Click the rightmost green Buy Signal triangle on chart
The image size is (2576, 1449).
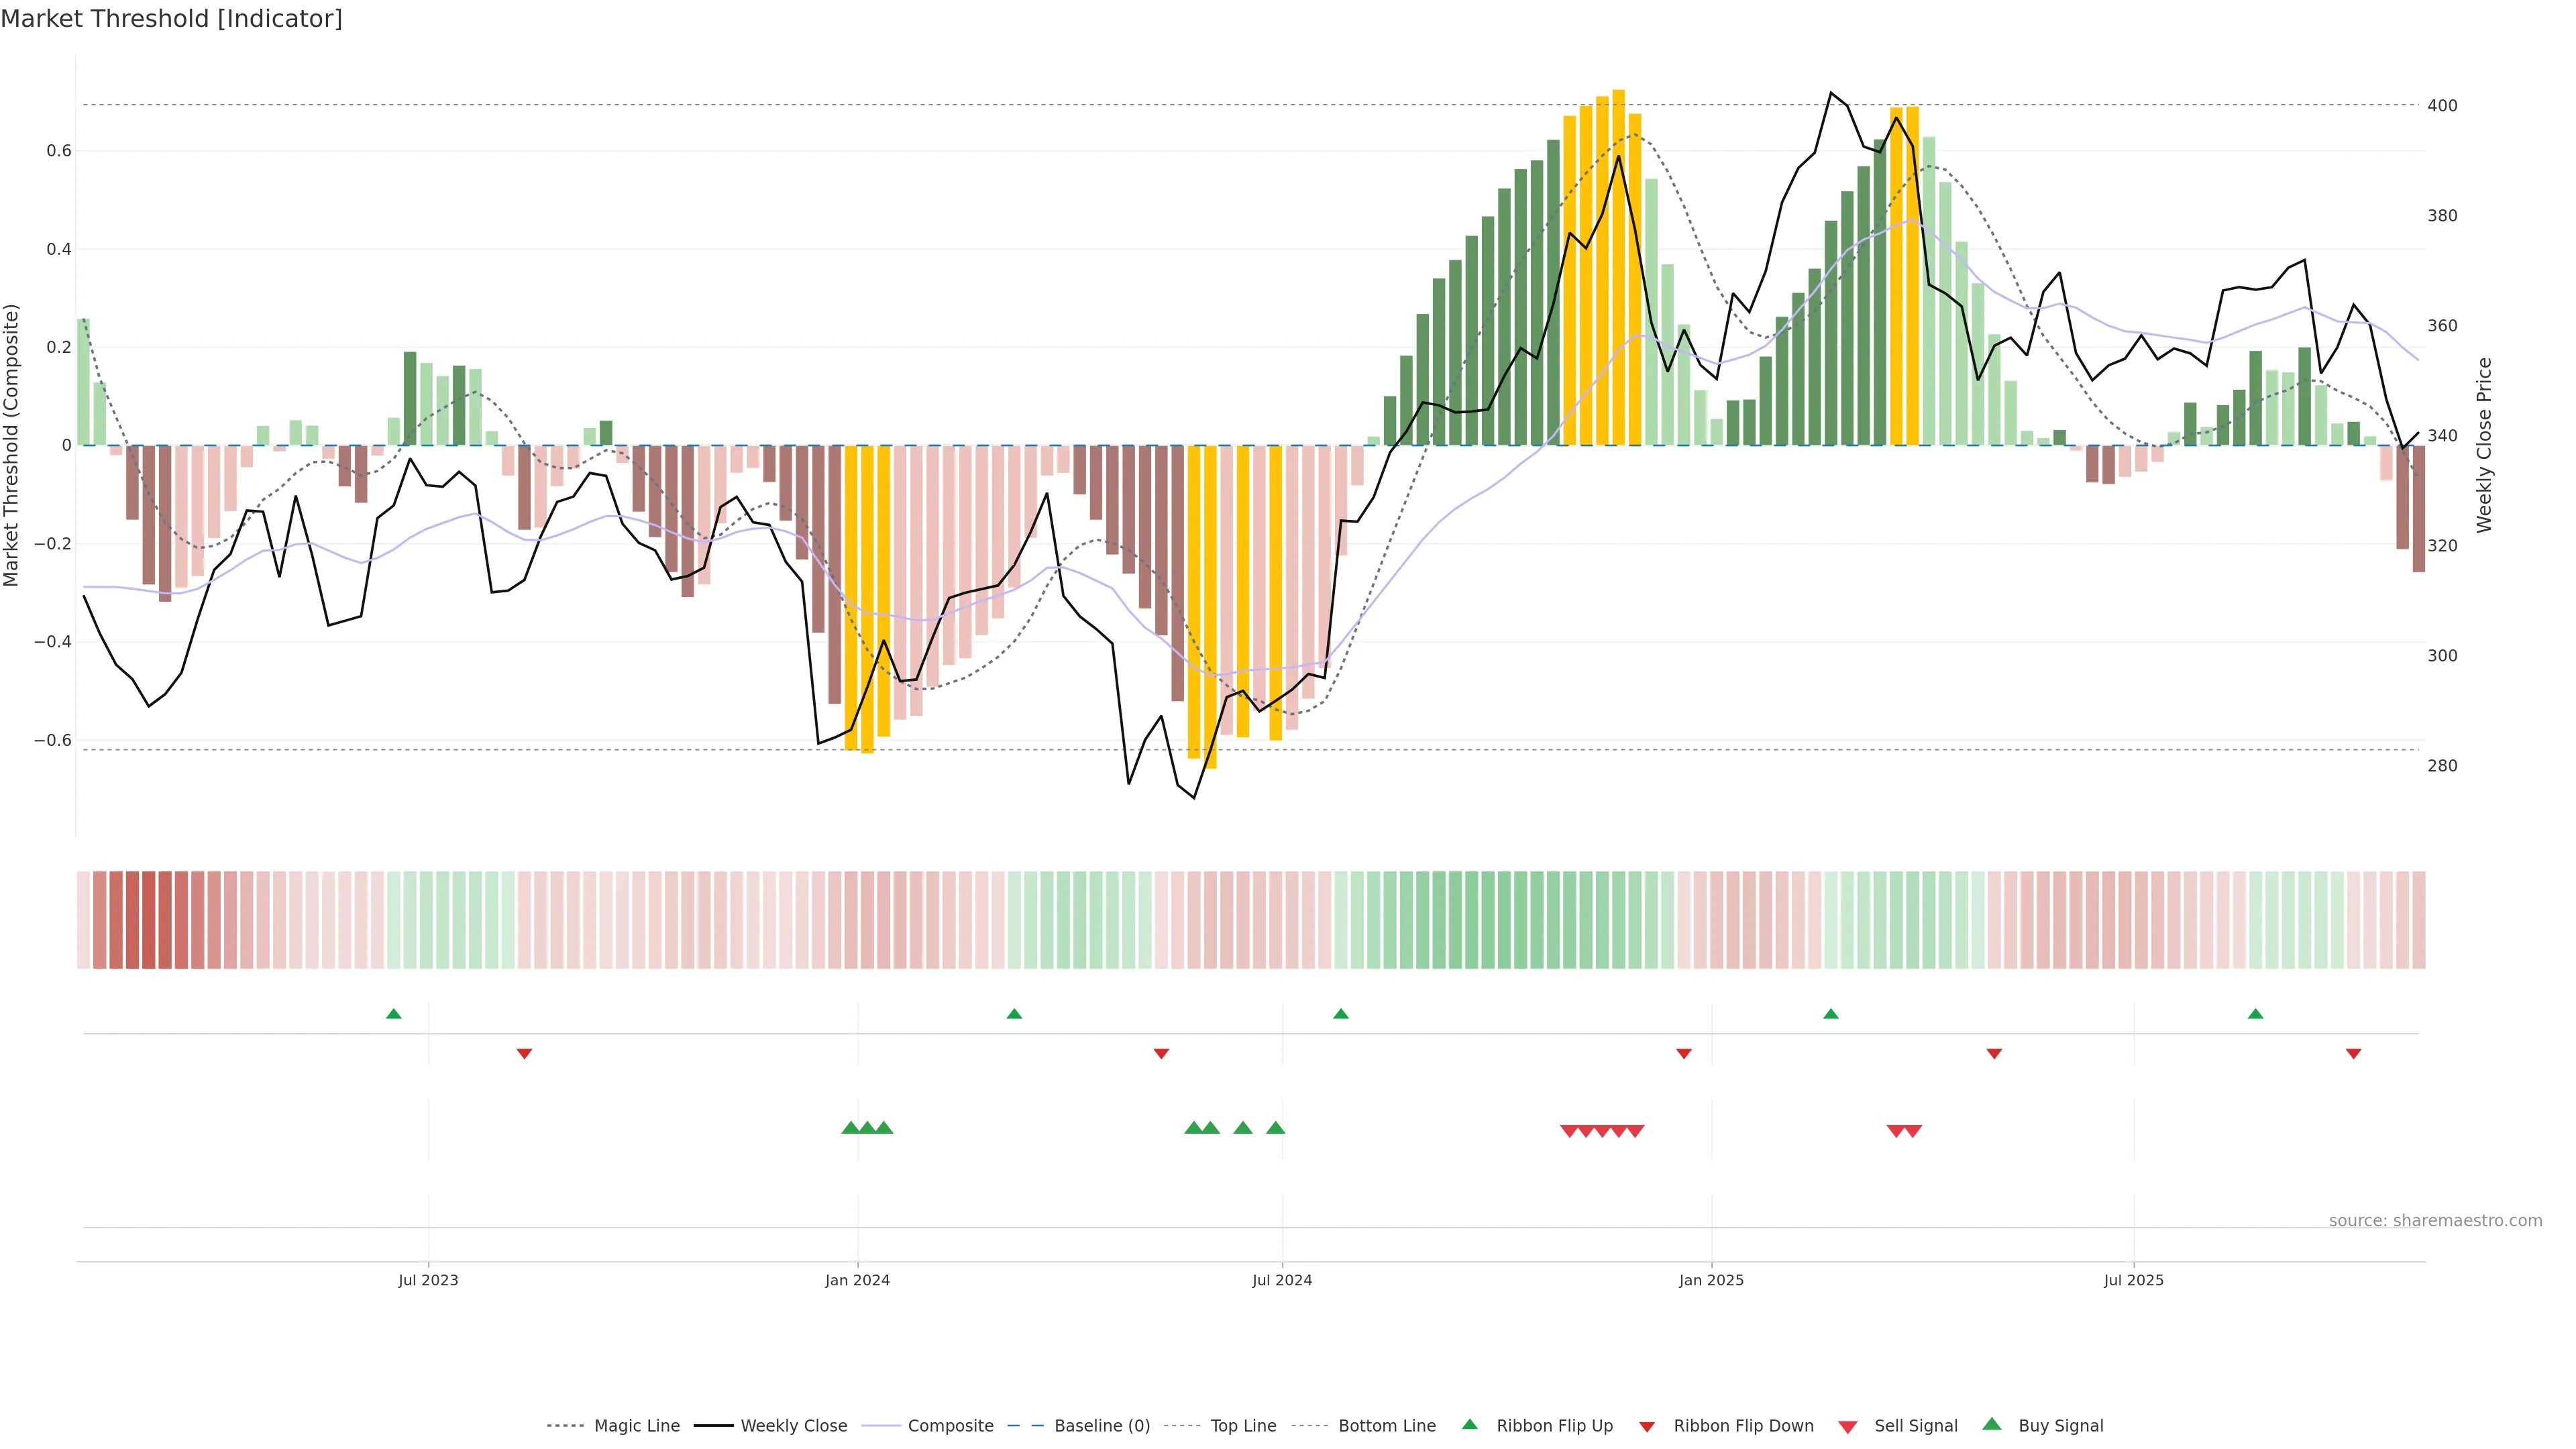[1275, 1128]
